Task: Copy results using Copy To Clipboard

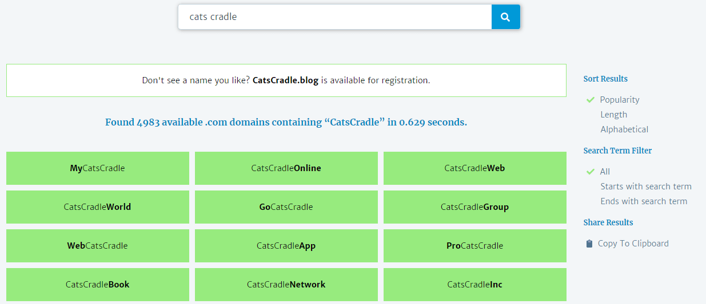Action: click(x=633, y=244)
